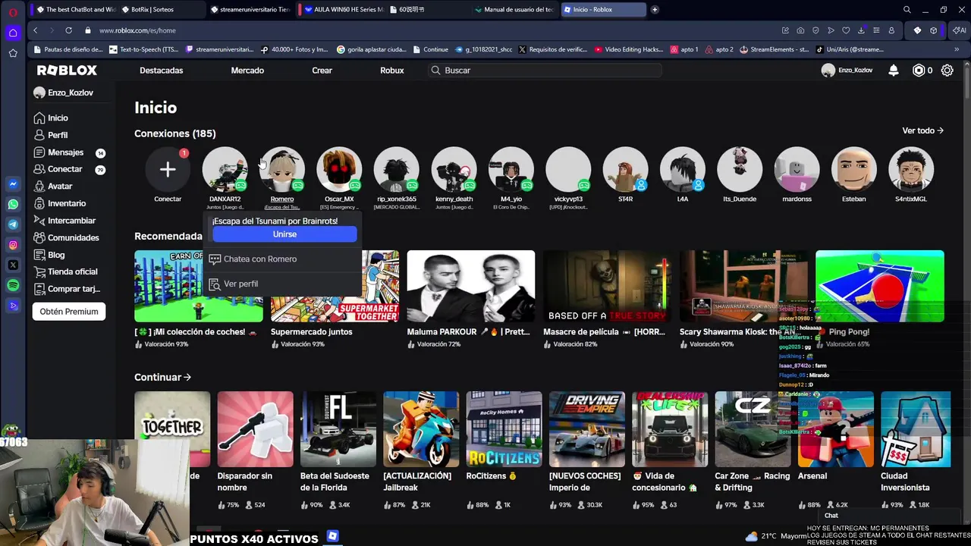This screenshot has width=971, height=546.
Task: Click the Obtén Premium button
Action: point(69,312)
